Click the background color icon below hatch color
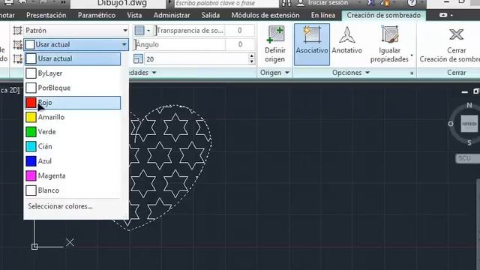This screenshot has width=480, height=270. (17, 58)
